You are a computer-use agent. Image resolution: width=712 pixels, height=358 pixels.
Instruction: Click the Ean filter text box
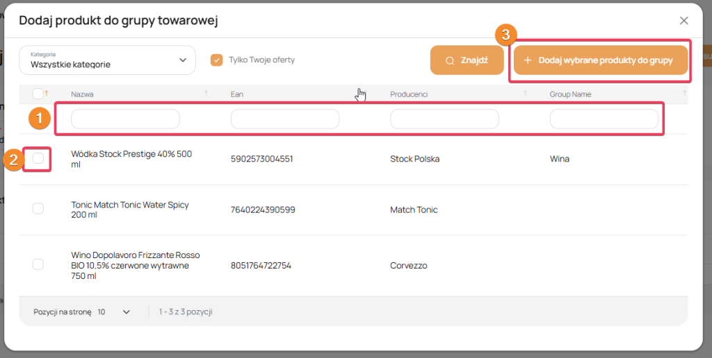(x=284, y=119)
